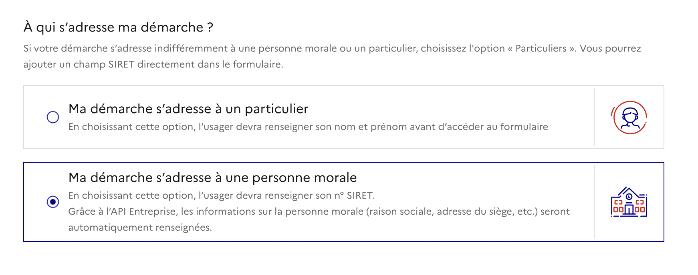Select the "particulier" radio button
698x275 pixels.
coord(53,117)
